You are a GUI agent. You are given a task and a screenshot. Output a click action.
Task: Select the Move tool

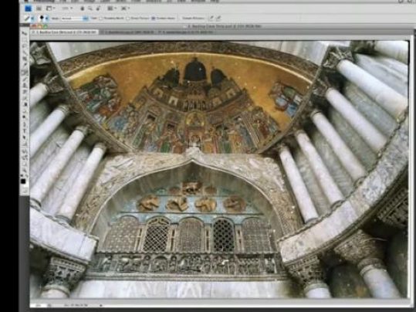(25, 33)
